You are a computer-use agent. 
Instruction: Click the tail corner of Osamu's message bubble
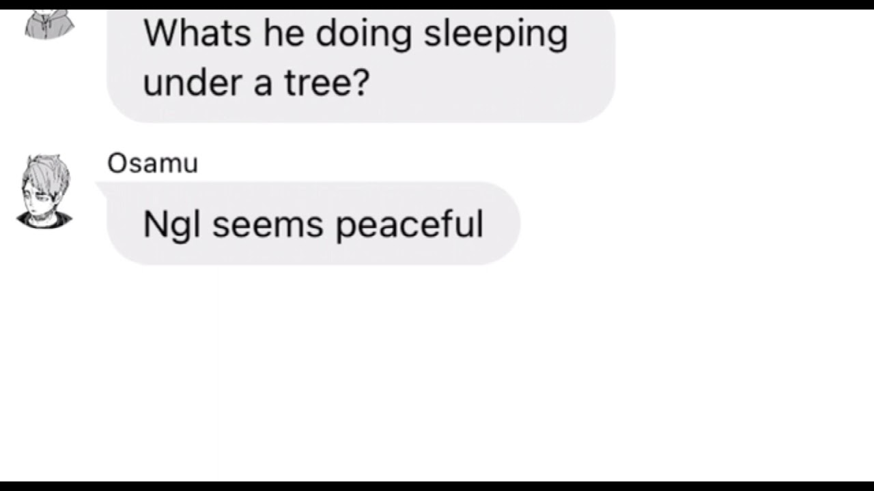pyautogui.click(x=102, y=186)
